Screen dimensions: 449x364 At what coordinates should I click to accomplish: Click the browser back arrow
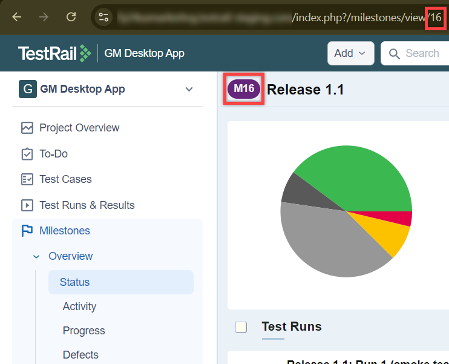17,17
